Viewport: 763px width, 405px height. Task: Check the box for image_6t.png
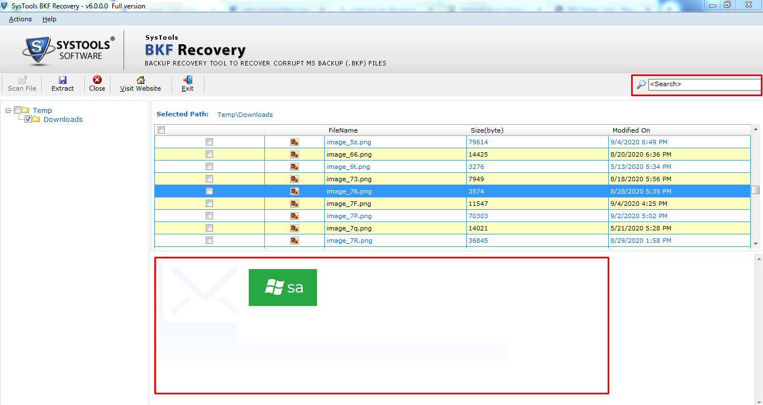(x=209, y=167)
